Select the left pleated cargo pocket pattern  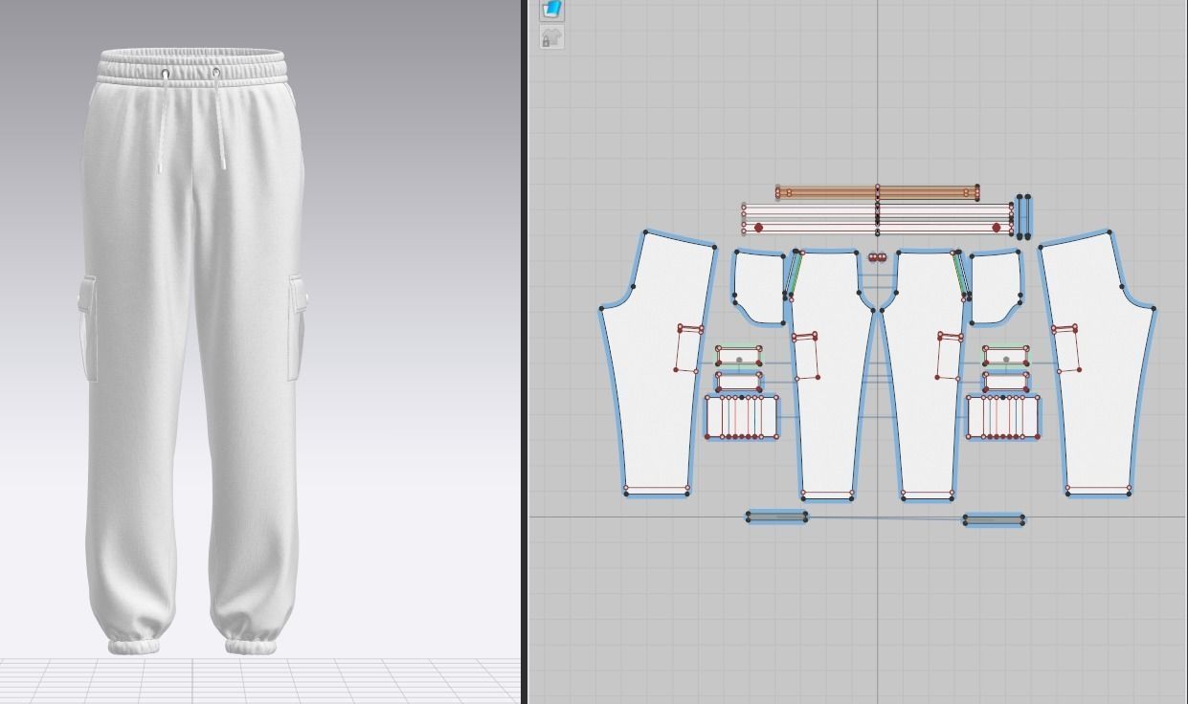(x=742, y=417)
